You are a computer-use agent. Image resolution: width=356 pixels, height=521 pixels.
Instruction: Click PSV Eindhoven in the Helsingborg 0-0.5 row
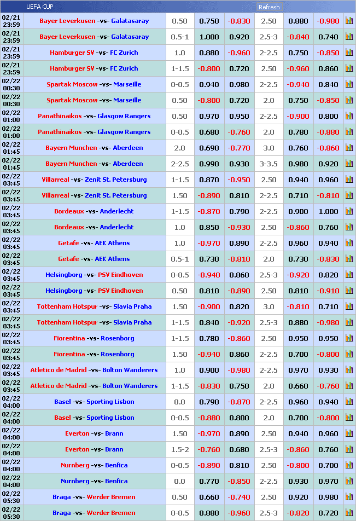[120, 275]
